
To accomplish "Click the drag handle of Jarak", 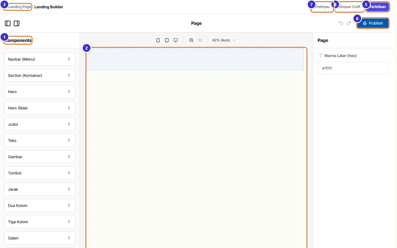I will tap(69, 189).
